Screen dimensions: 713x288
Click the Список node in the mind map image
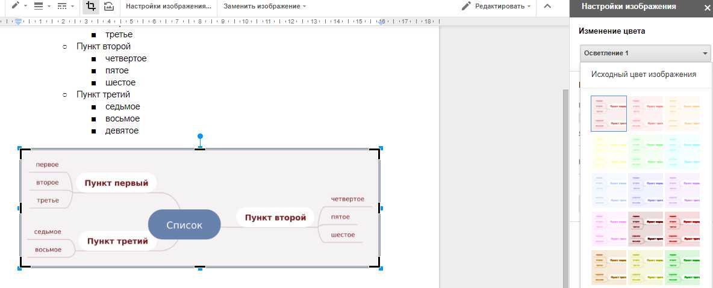184,225
